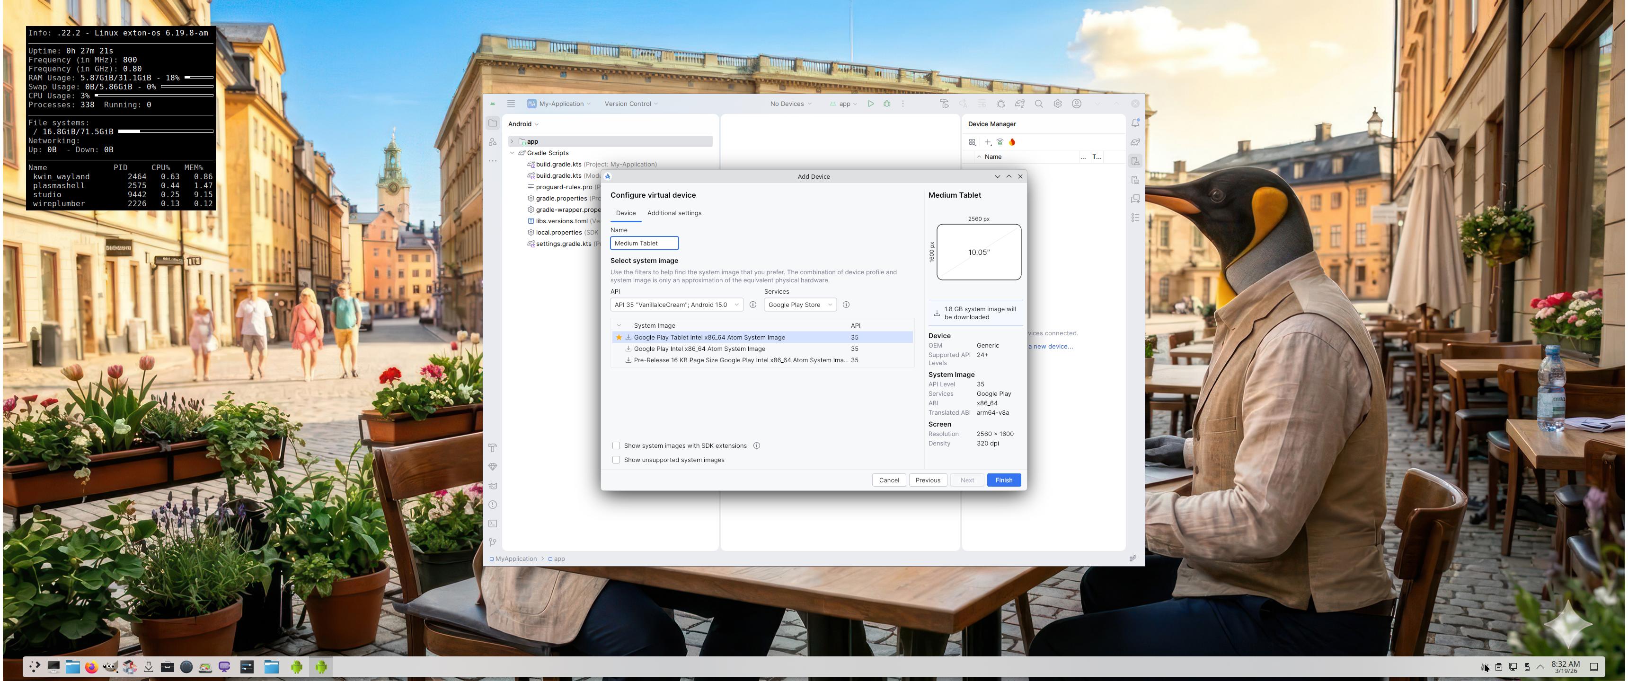Enable Show system images with SDK extensions

pos(616,446)
